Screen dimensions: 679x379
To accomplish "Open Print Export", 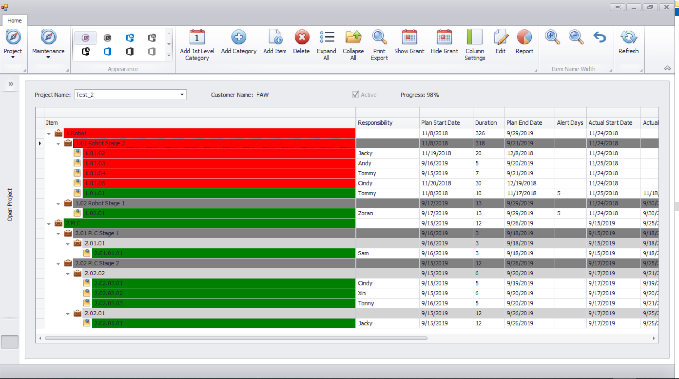I will point(379,45).
